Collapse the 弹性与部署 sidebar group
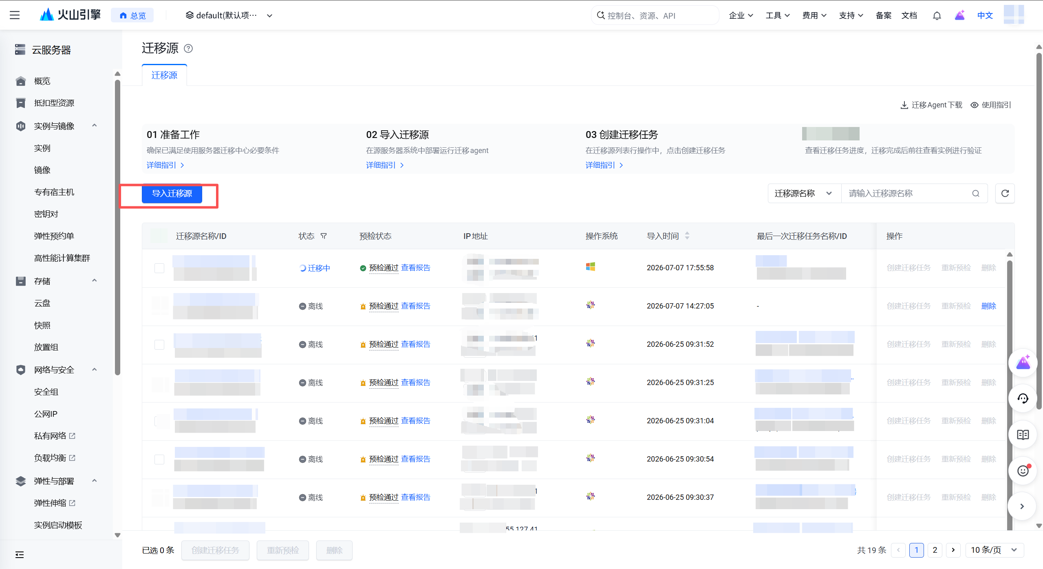 click(x=95, y=481)
